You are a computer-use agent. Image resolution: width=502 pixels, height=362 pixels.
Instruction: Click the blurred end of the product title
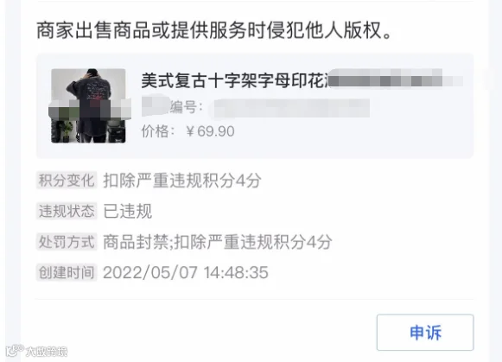click(x=395, y=79)
